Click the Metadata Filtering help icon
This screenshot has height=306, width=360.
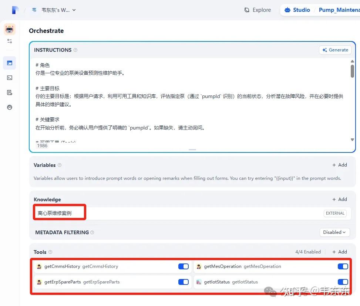tap(92, 232)
